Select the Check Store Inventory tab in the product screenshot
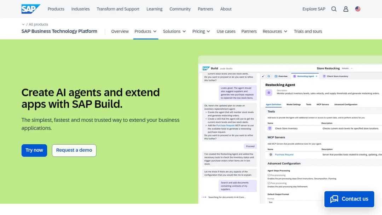Image resolution: width=382 pixels, height=215 pixels. (335, 76)
